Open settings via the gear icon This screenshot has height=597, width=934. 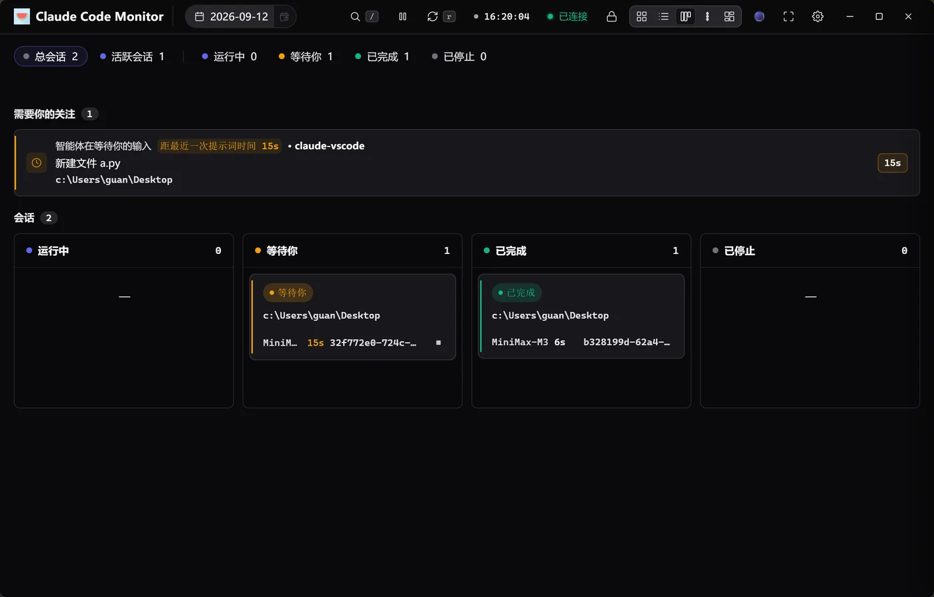tap(818, 17)
